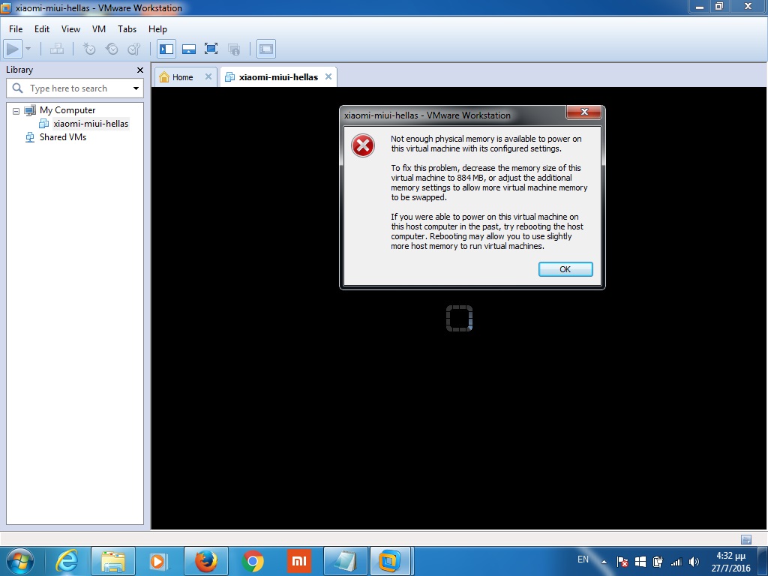
Task: Open the Action Center flag icon
Action: tap(622, 562)
